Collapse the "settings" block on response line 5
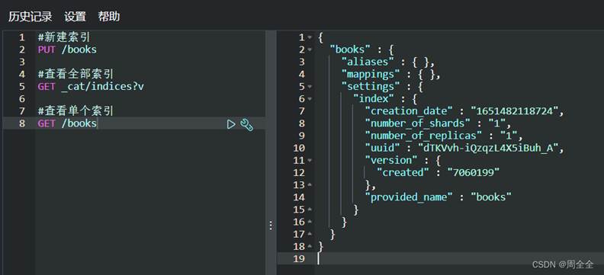This screenshot has width=604, height=275. tap(310, 87)
